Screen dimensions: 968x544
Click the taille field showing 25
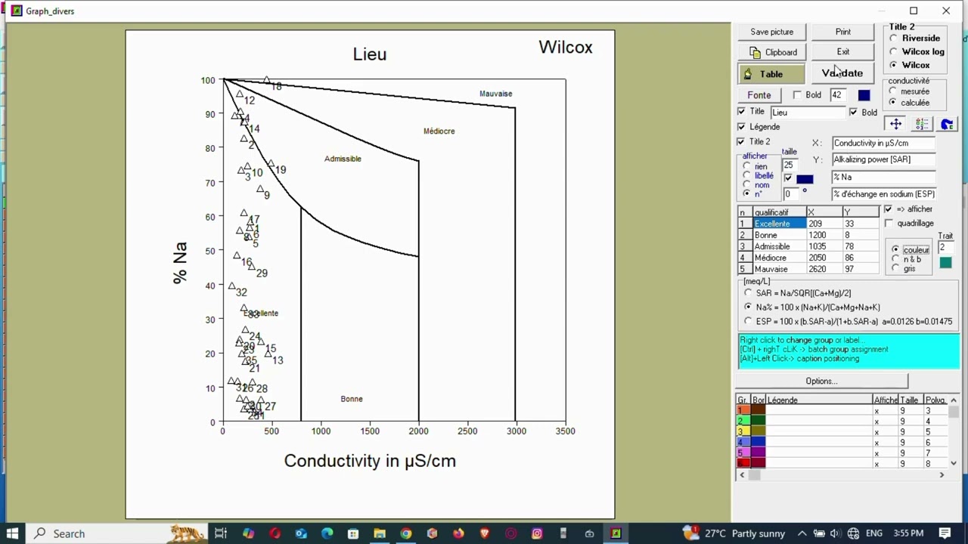click(x=789, y=165)
